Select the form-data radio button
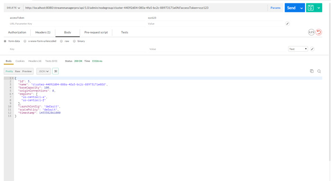The image size is (331, 181). tap(5, 41)
